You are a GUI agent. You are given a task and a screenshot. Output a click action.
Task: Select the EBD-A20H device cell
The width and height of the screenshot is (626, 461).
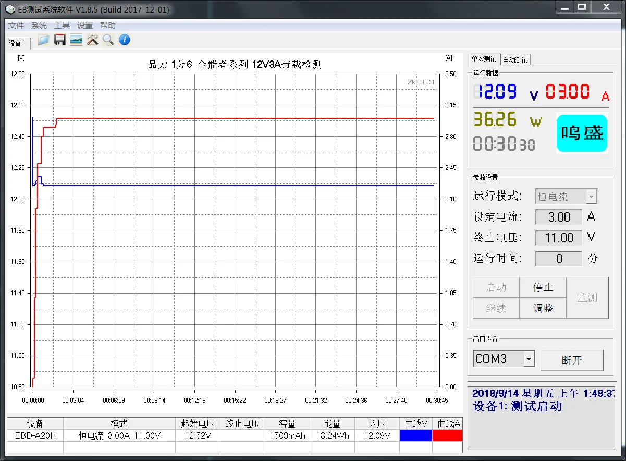click(x=35, y=435)
